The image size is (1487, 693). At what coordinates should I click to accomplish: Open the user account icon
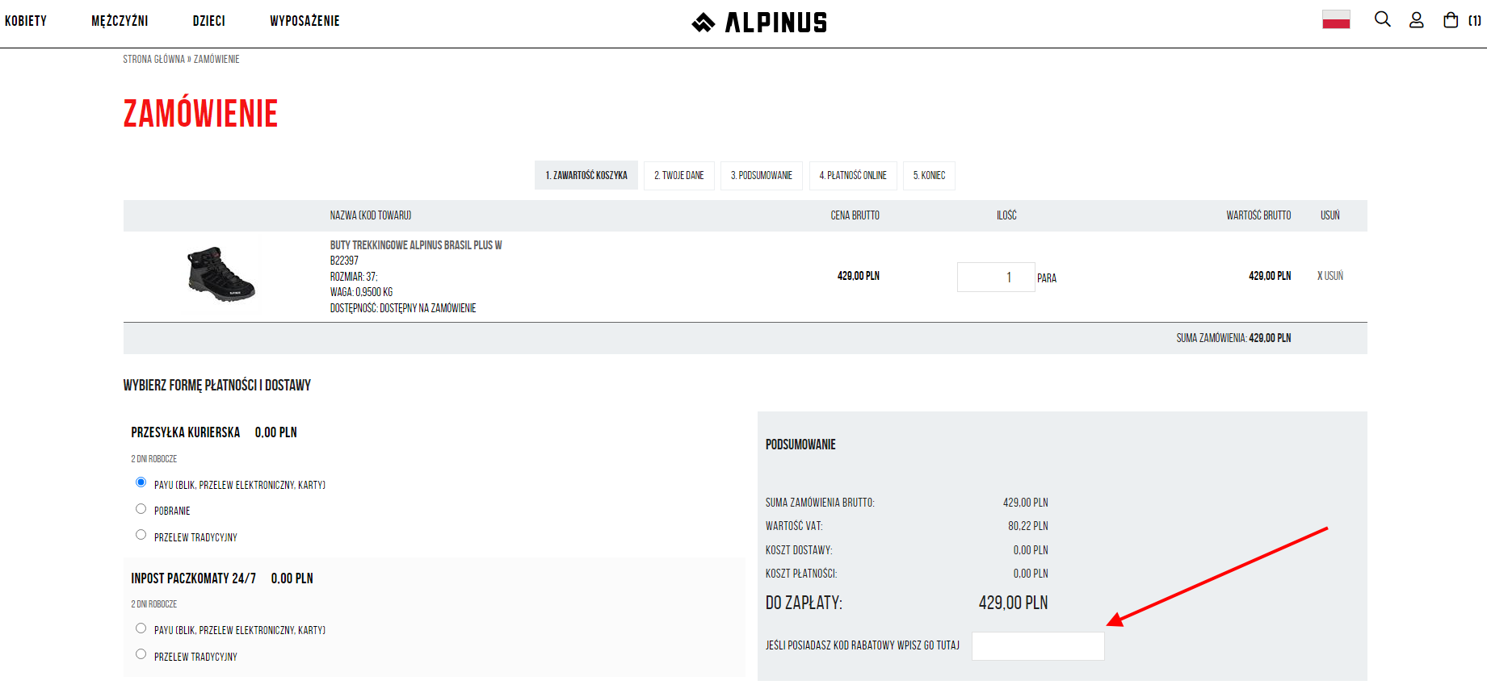point(1417,20)
